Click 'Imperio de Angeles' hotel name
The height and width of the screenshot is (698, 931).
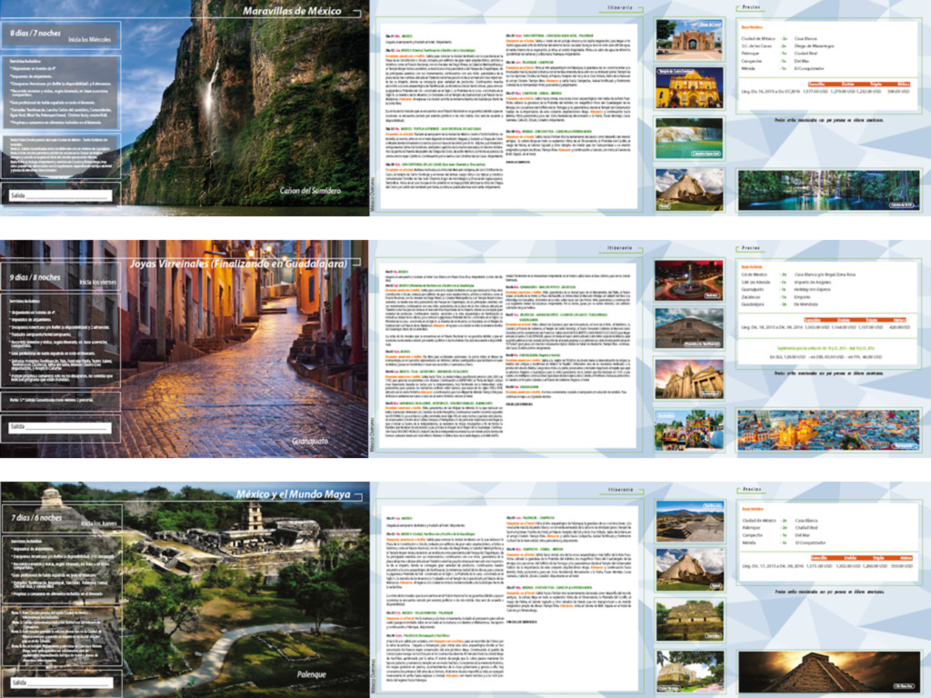pos(812,282)
